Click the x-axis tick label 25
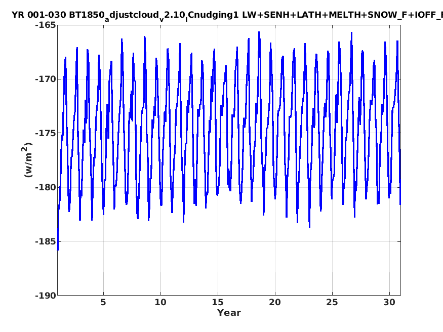 pyautogui.click(x=332, y=302)
